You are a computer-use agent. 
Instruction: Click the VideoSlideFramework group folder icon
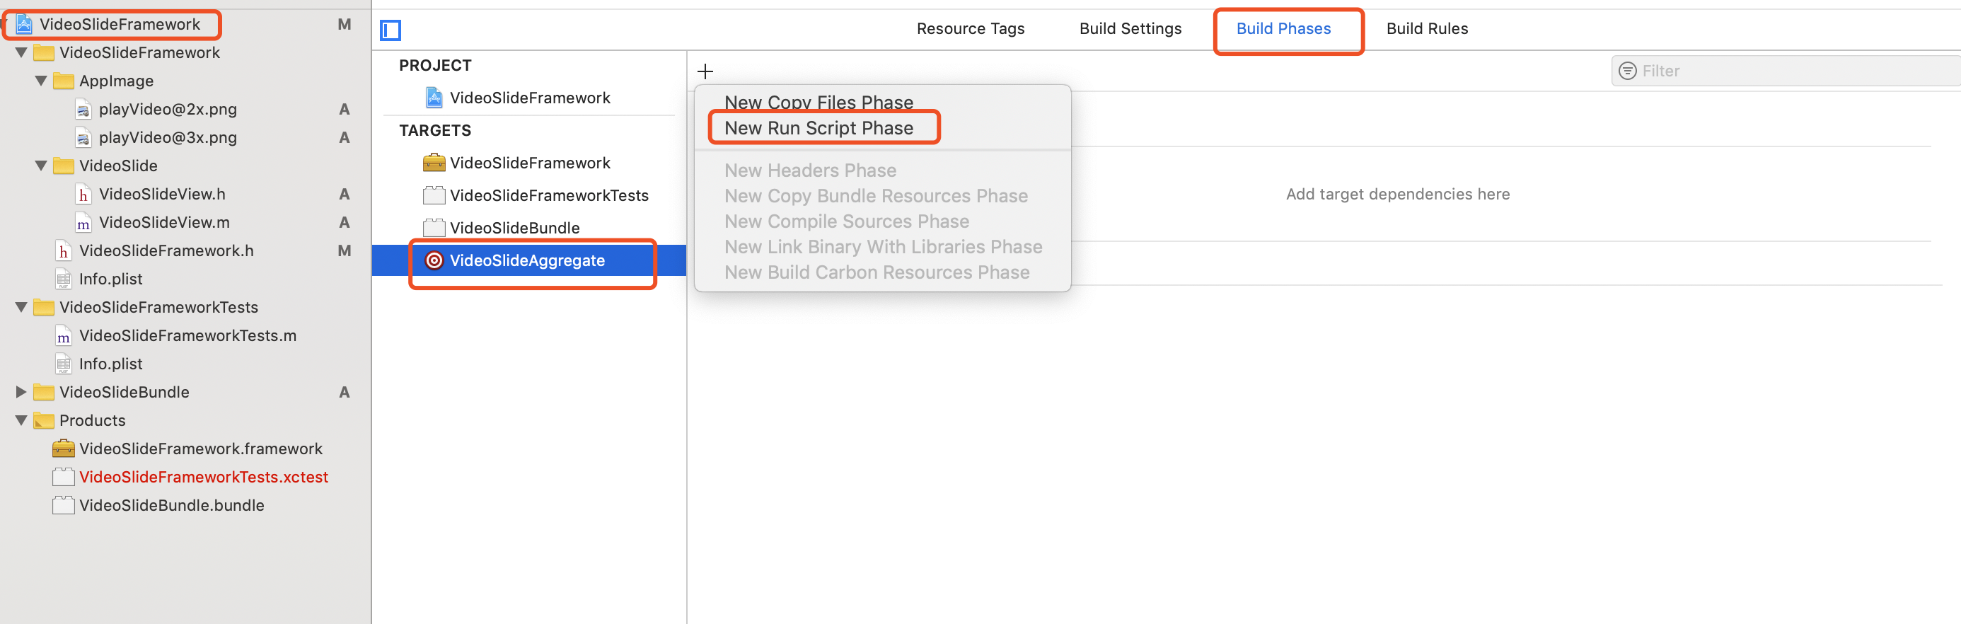pyautogui.click(x=44, y=52)
